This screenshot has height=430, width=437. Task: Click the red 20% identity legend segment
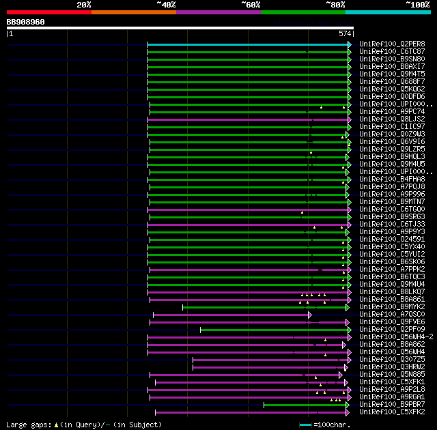49,12
